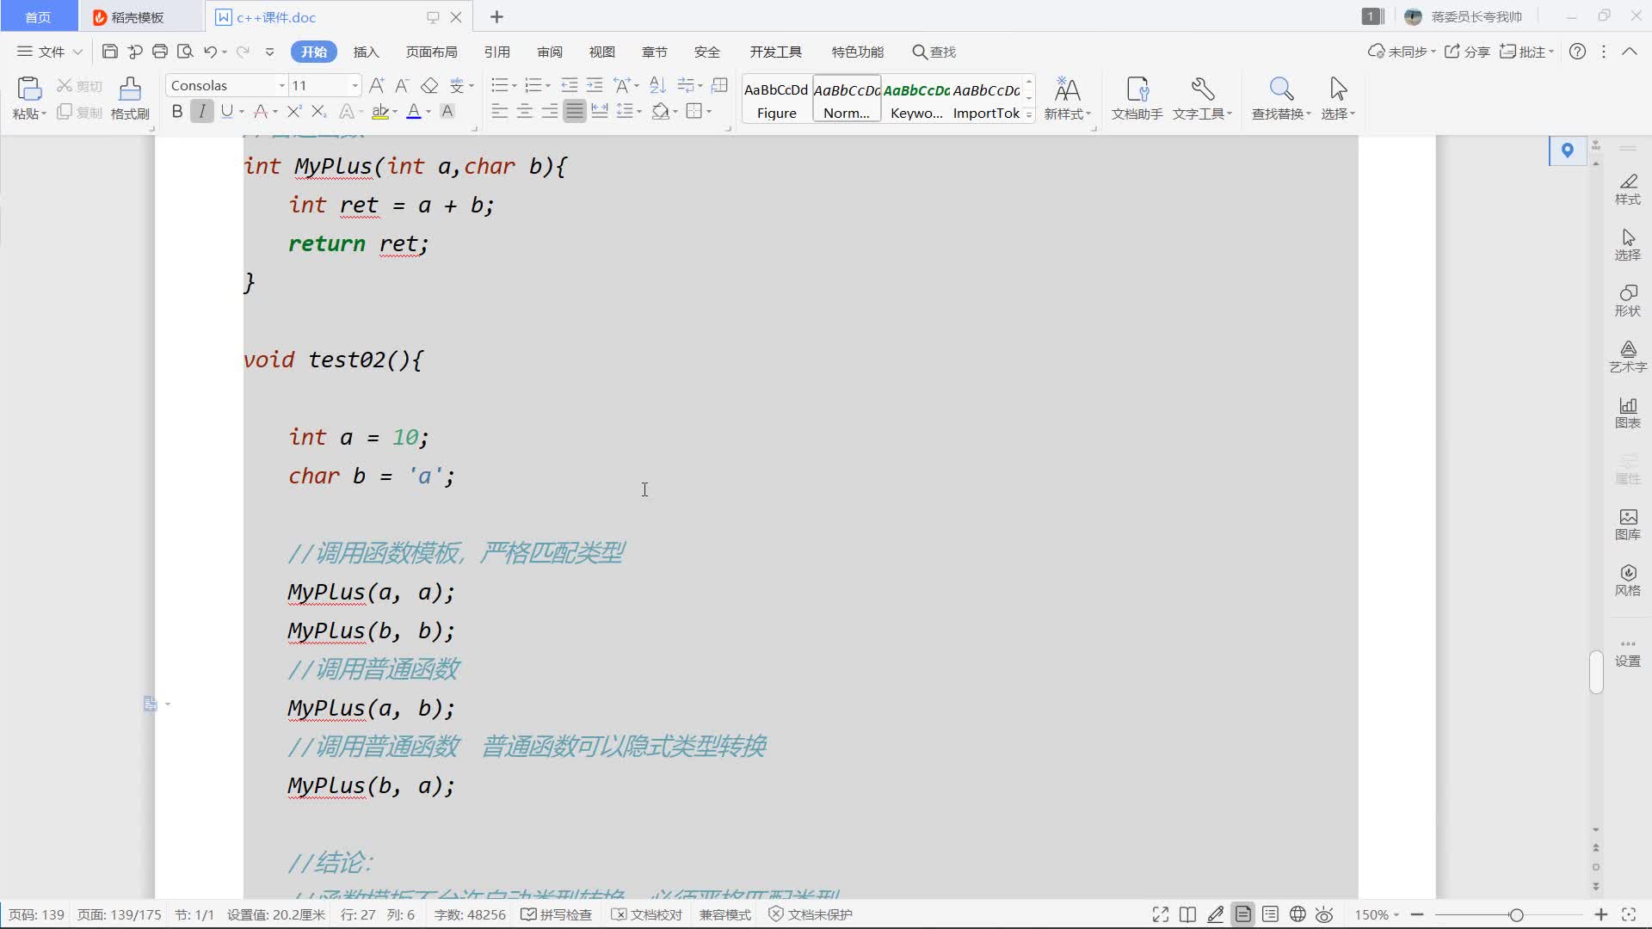
Task: Open the font name dropdown
Action: pyautogui.click(x=281, y=85)
